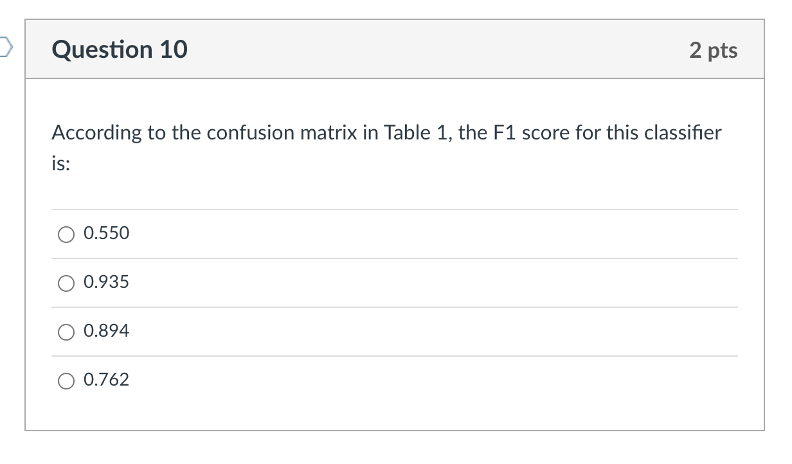
Task: Click the answer label reading 0.550
Action: pos(107,233)
